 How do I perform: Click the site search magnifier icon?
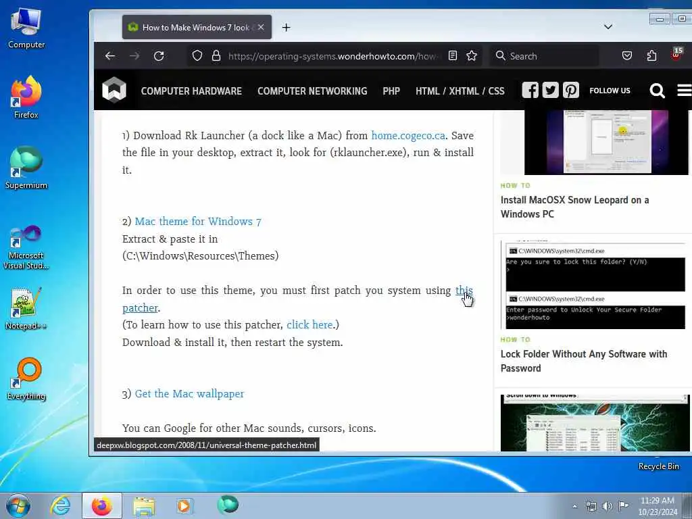(657, 91)
